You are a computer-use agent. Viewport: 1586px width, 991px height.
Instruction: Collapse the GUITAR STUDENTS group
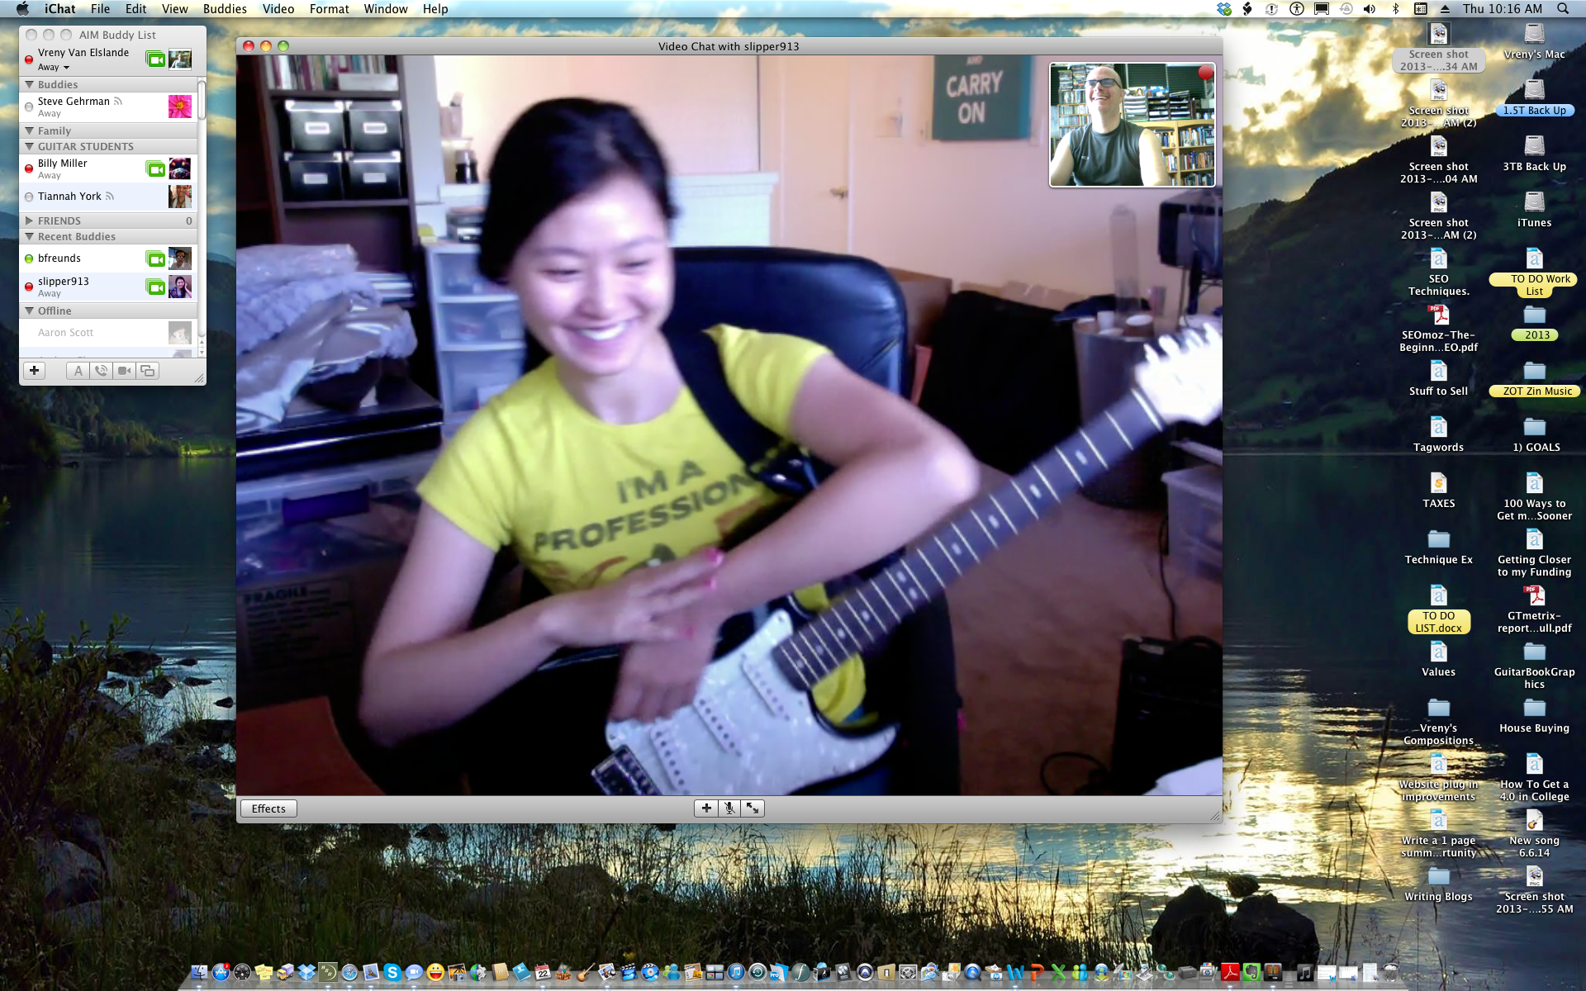pos(30,146)
